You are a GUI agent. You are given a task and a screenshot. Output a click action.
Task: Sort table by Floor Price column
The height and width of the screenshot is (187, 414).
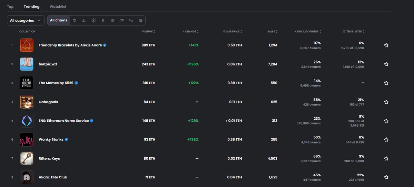[x=233, y=31]
